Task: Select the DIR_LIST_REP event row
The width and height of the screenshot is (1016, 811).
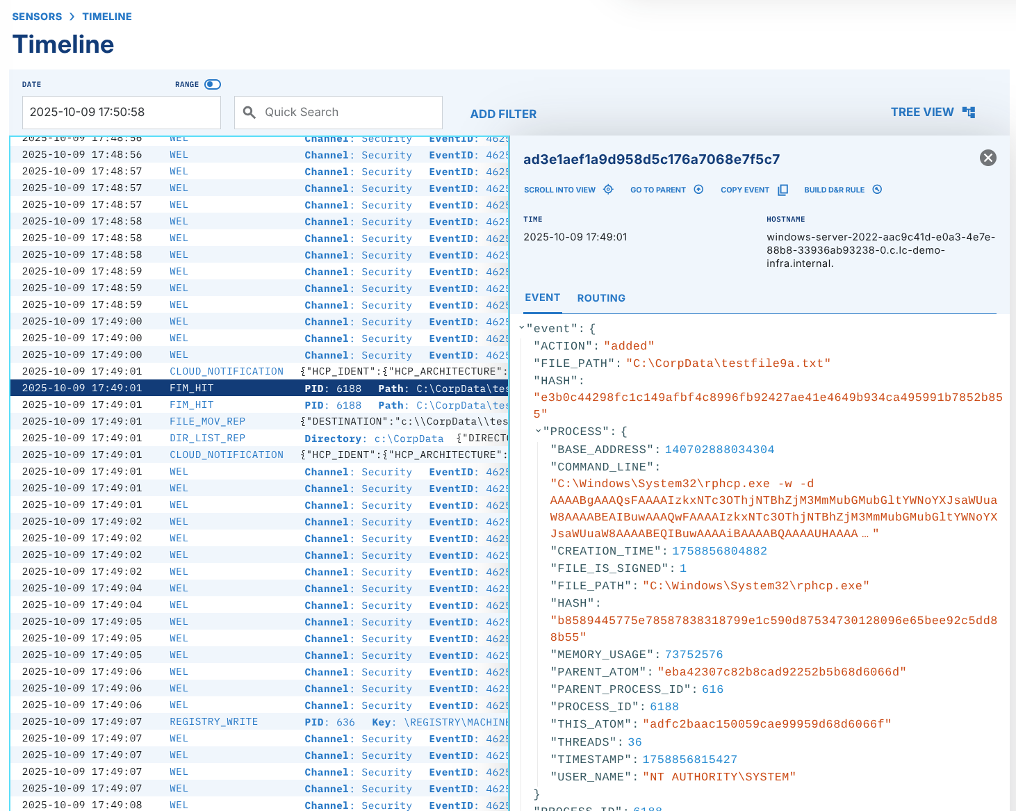Action: (207, 439)
